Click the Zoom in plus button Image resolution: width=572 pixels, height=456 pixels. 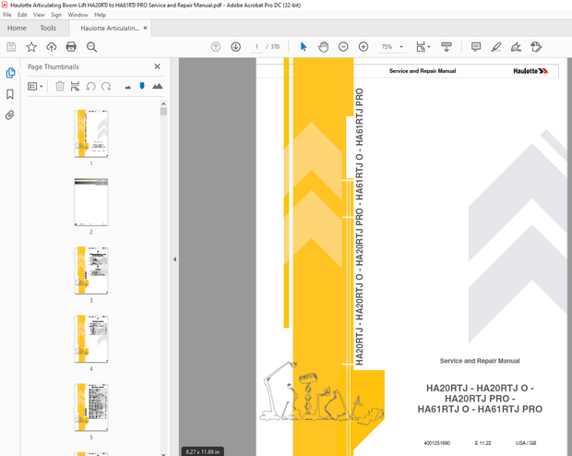363,46
